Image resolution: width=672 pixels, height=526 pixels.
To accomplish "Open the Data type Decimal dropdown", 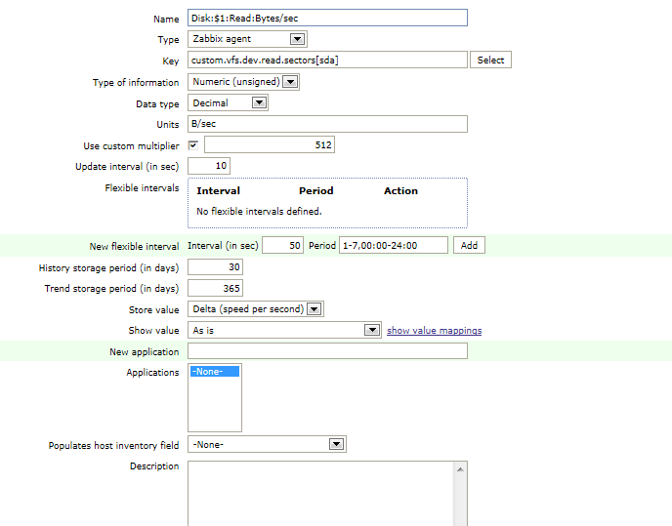I will point(228,102).
